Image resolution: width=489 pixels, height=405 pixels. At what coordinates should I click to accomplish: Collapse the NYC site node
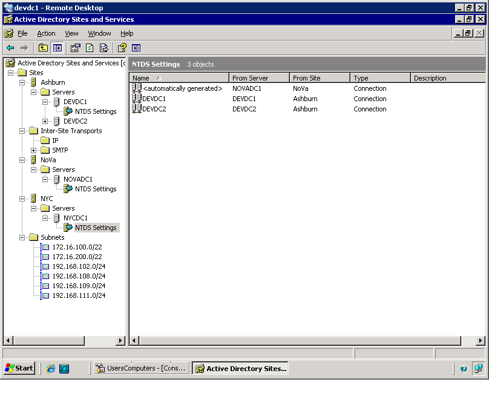coord(22,199)
